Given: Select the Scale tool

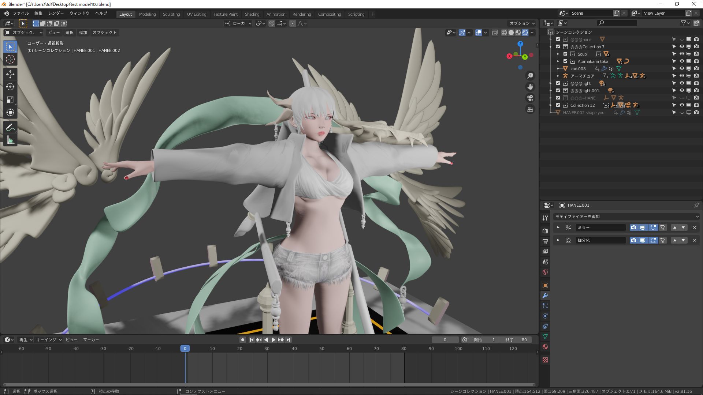Looking at the screenshot, I should pos(10,100).
